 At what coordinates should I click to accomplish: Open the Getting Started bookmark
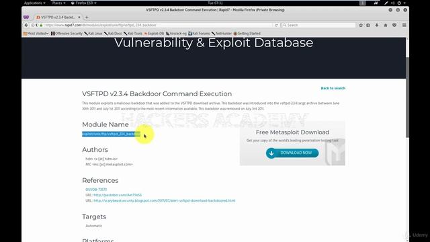pos(247,34)
